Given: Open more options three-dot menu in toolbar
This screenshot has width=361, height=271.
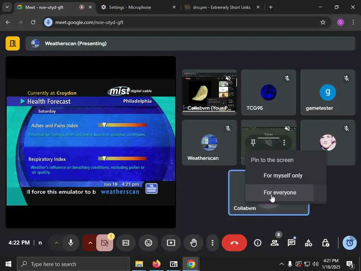Looking at the screenshot, I should point(212,243).
